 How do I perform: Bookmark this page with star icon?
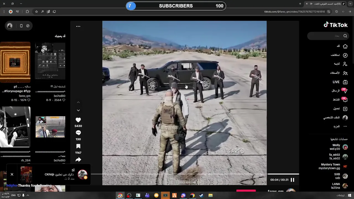coord(36,12)
